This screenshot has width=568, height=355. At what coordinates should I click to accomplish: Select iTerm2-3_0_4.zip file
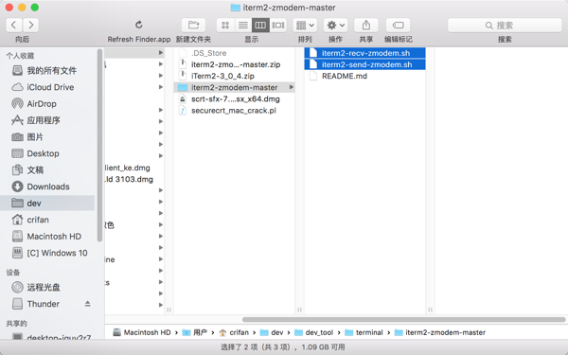pos(234,76)
